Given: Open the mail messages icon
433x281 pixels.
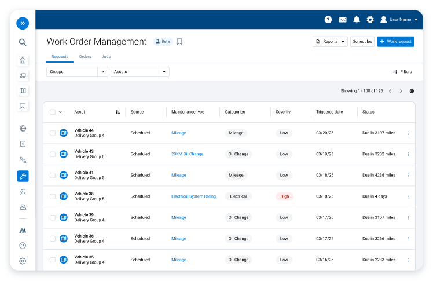Looking at the screenshot, I should tap(343, 20).
